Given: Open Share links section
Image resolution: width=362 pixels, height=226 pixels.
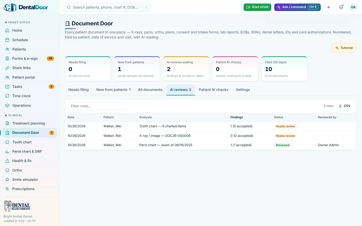Looking at the screenshot, I should (29, 68).
